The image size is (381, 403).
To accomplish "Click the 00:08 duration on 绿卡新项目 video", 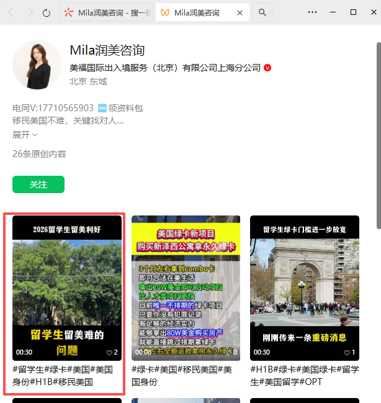I will [143, 352].
